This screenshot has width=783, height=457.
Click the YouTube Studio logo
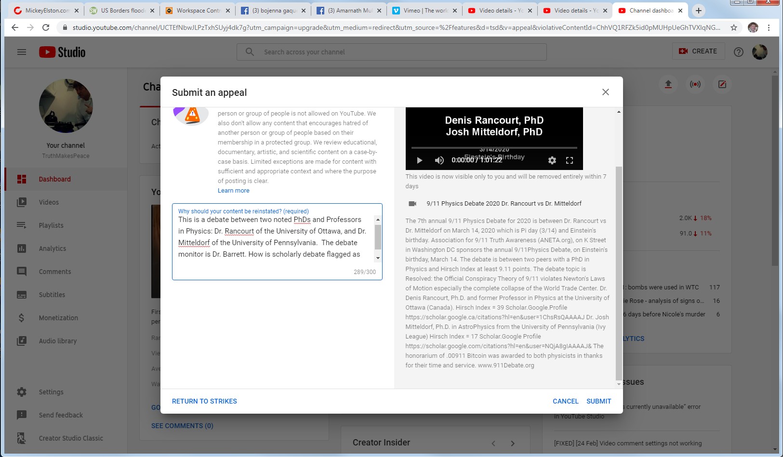coord(63,52)
